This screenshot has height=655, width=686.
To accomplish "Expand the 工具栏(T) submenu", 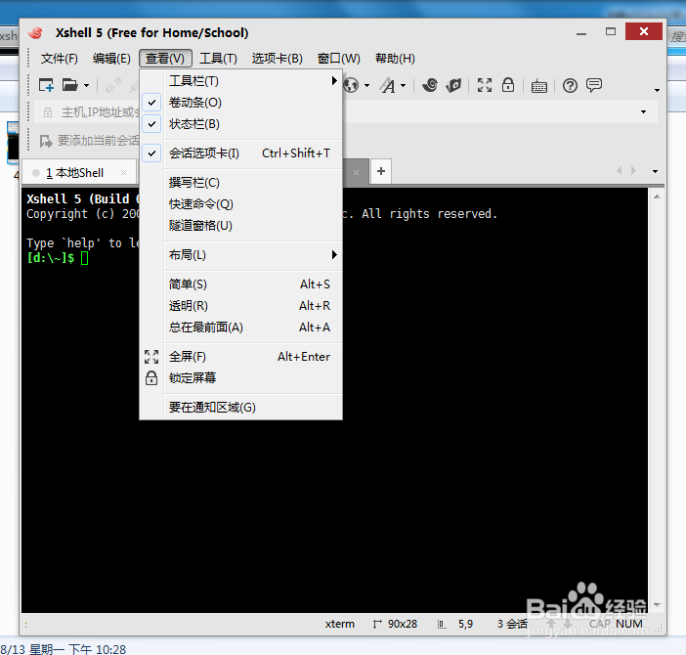I will (241, 81).
